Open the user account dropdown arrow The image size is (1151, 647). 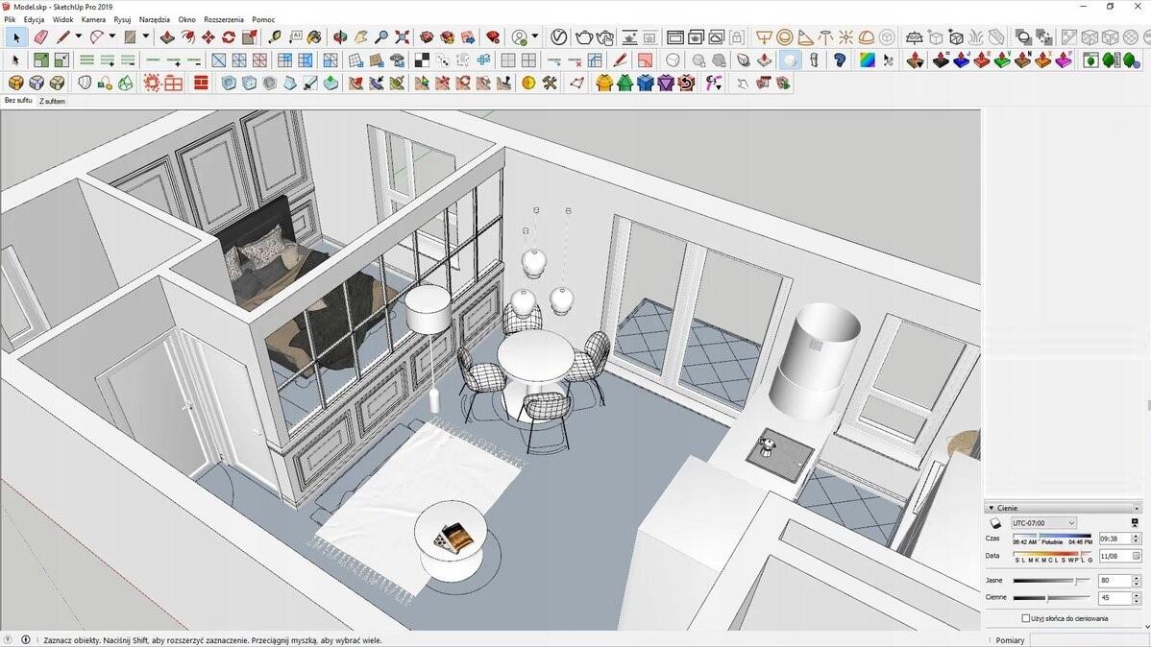[x=534, y=36]
